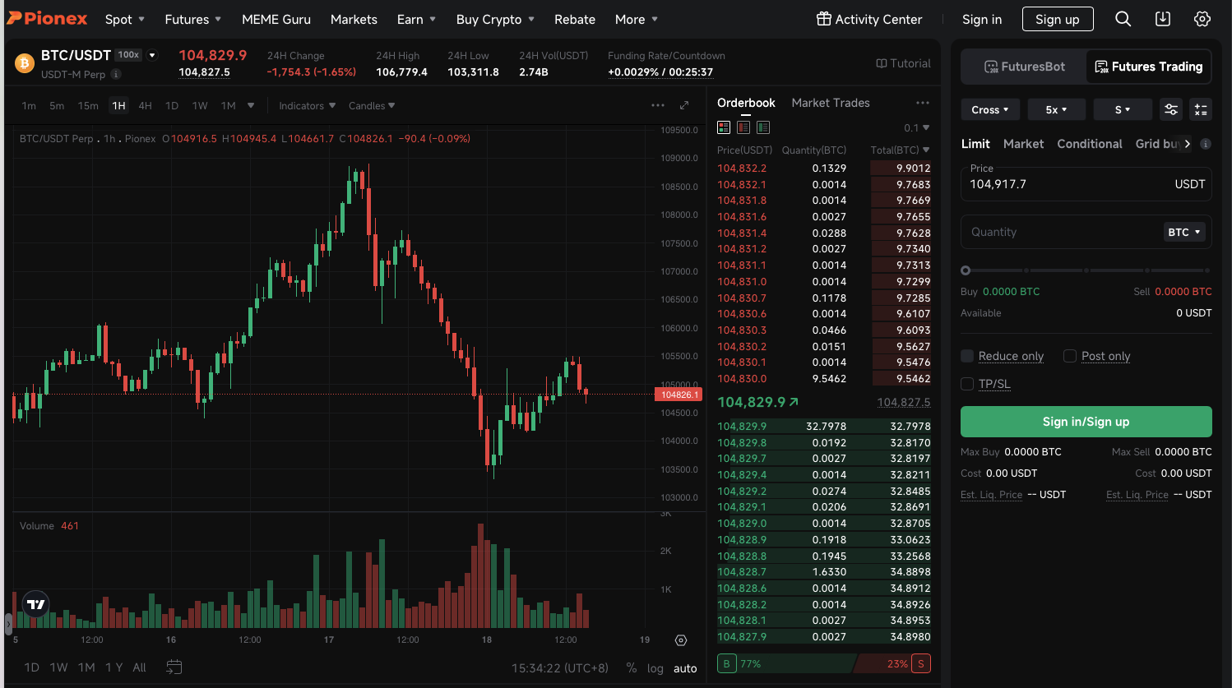
Task: Click the futures calculator icon
Action: tap(1201, 109)
